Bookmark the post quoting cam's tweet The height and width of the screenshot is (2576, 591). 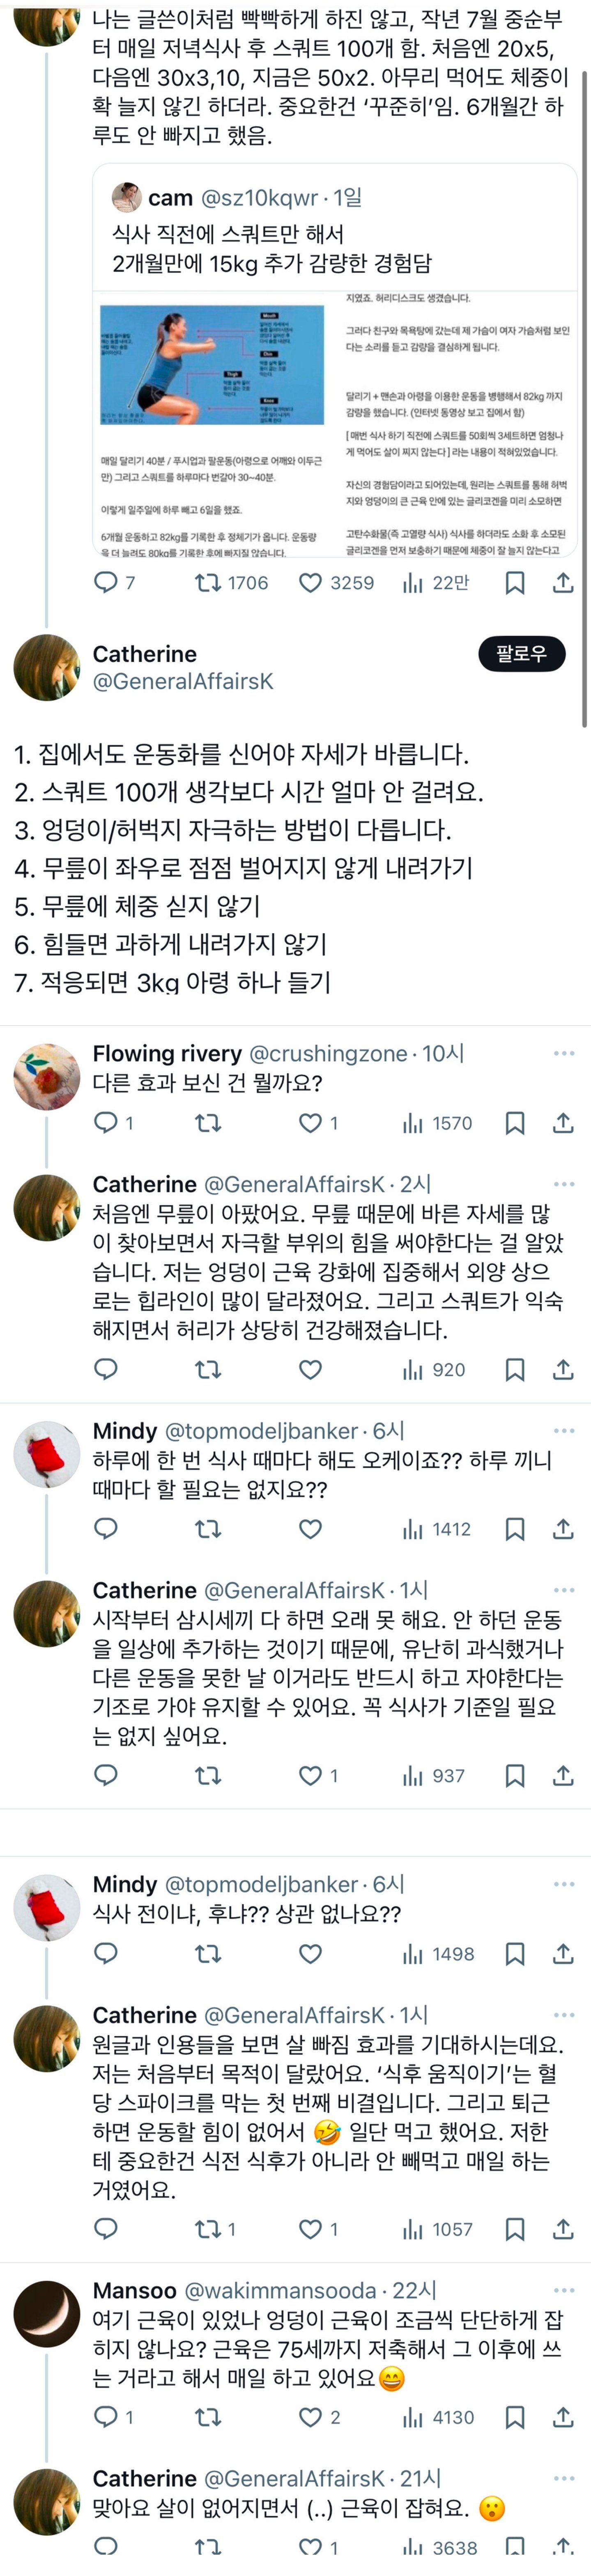(514, 582)
